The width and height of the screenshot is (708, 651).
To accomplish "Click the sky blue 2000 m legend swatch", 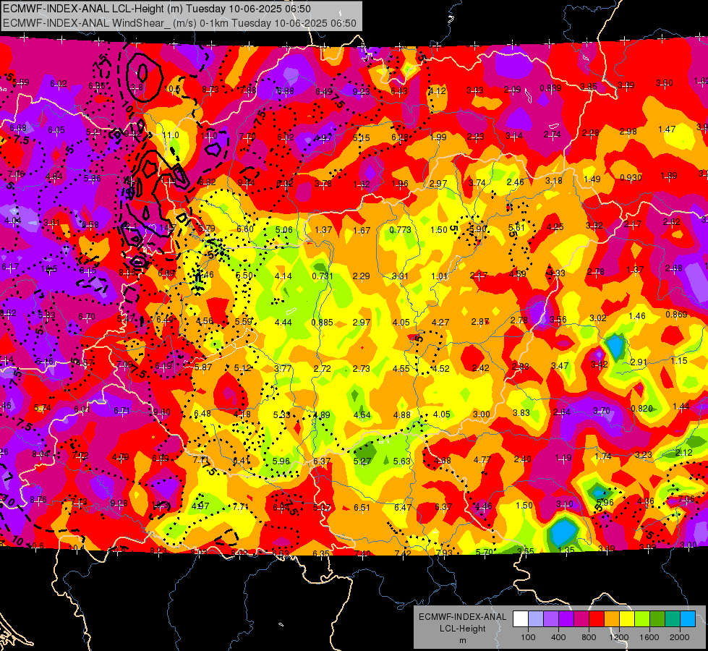I will (x=688, y=619).
